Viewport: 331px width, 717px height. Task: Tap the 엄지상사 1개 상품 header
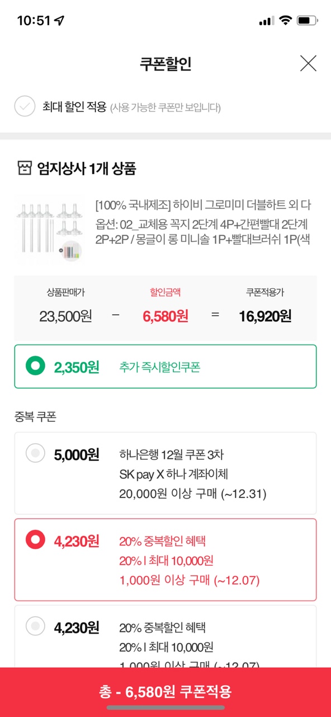[87, 168]
